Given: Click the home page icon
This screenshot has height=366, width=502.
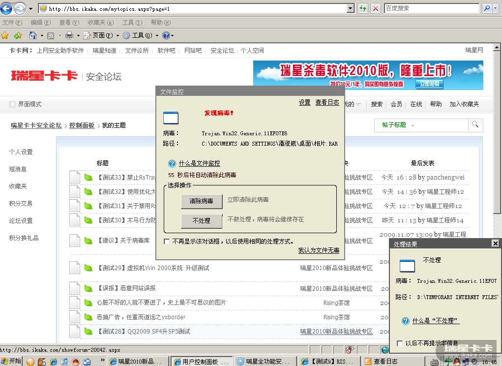Looking at the screenshot, I should click(33, 35).
